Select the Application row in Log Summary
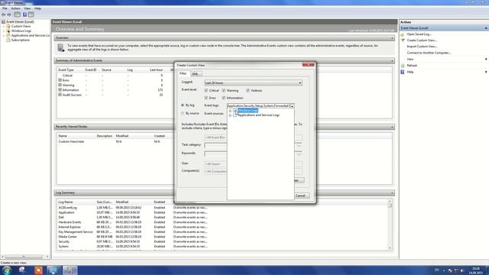The width and height of the screenshot is (489, 275). click(x=132, y=212)
